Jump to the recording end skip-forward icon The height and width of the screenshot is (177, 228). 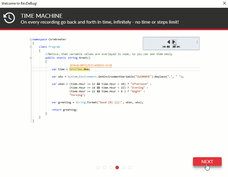[x=178, y=47]
